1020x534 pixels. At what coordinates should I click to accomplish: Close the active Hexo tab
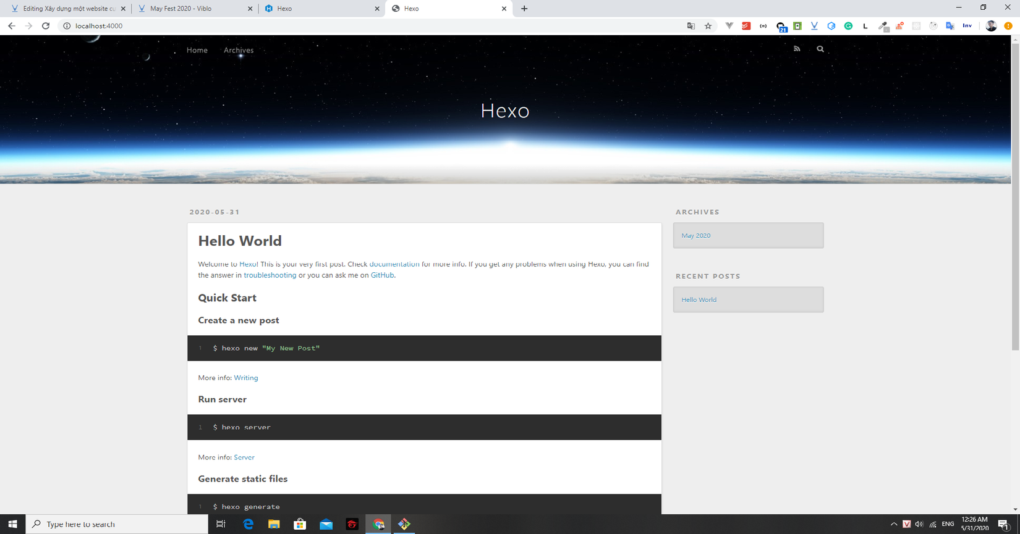504,9
